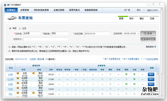167x101 pixels.
Task: Go to the 客票代售点 tab
Action: pyautogui.click(x=74, y=10)
